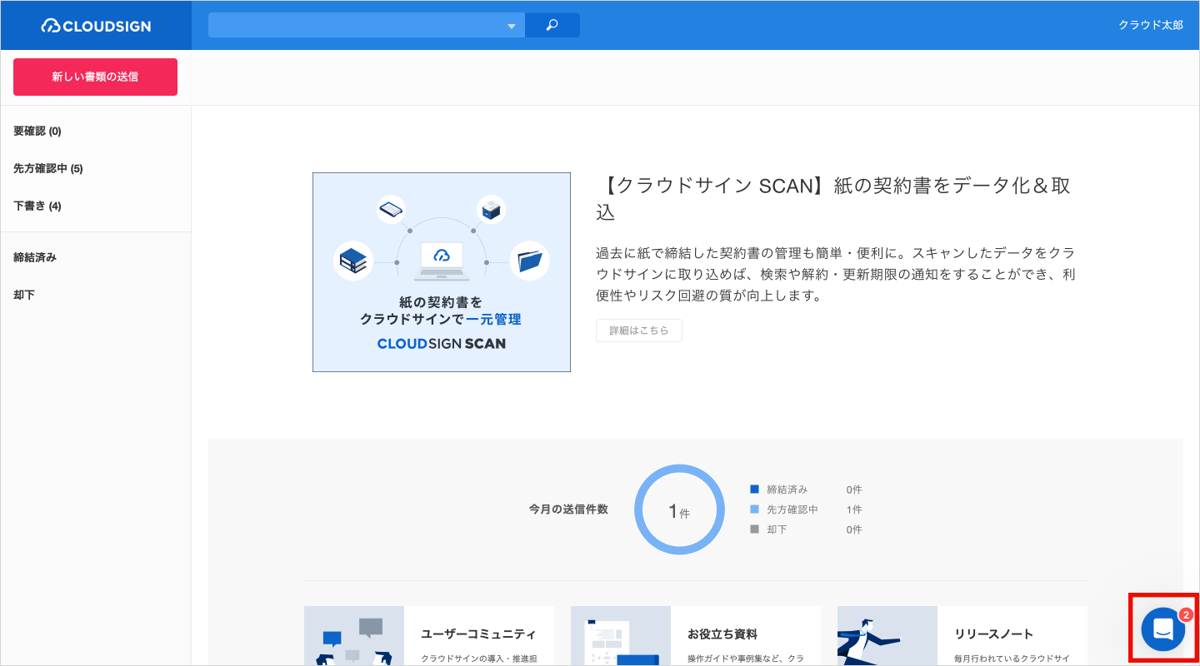Open the 要確認 (0) folder

(37, 131)
